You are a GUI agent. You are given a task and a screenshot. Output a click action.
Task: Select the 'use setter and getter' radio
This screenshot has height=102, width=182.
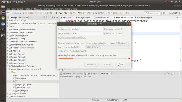(86, 43)
